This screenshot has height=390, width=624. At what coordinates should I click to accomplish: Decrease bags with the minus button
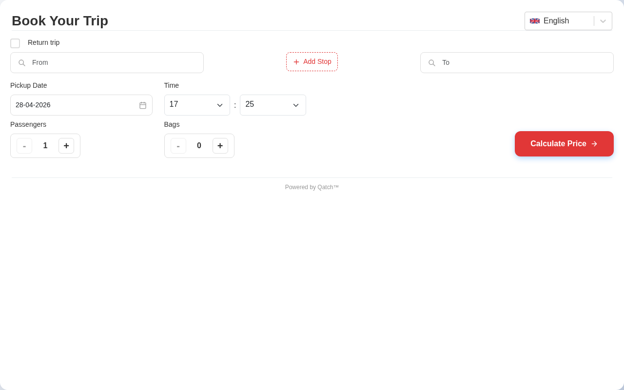pyautogui.click(x=178, y=146)
